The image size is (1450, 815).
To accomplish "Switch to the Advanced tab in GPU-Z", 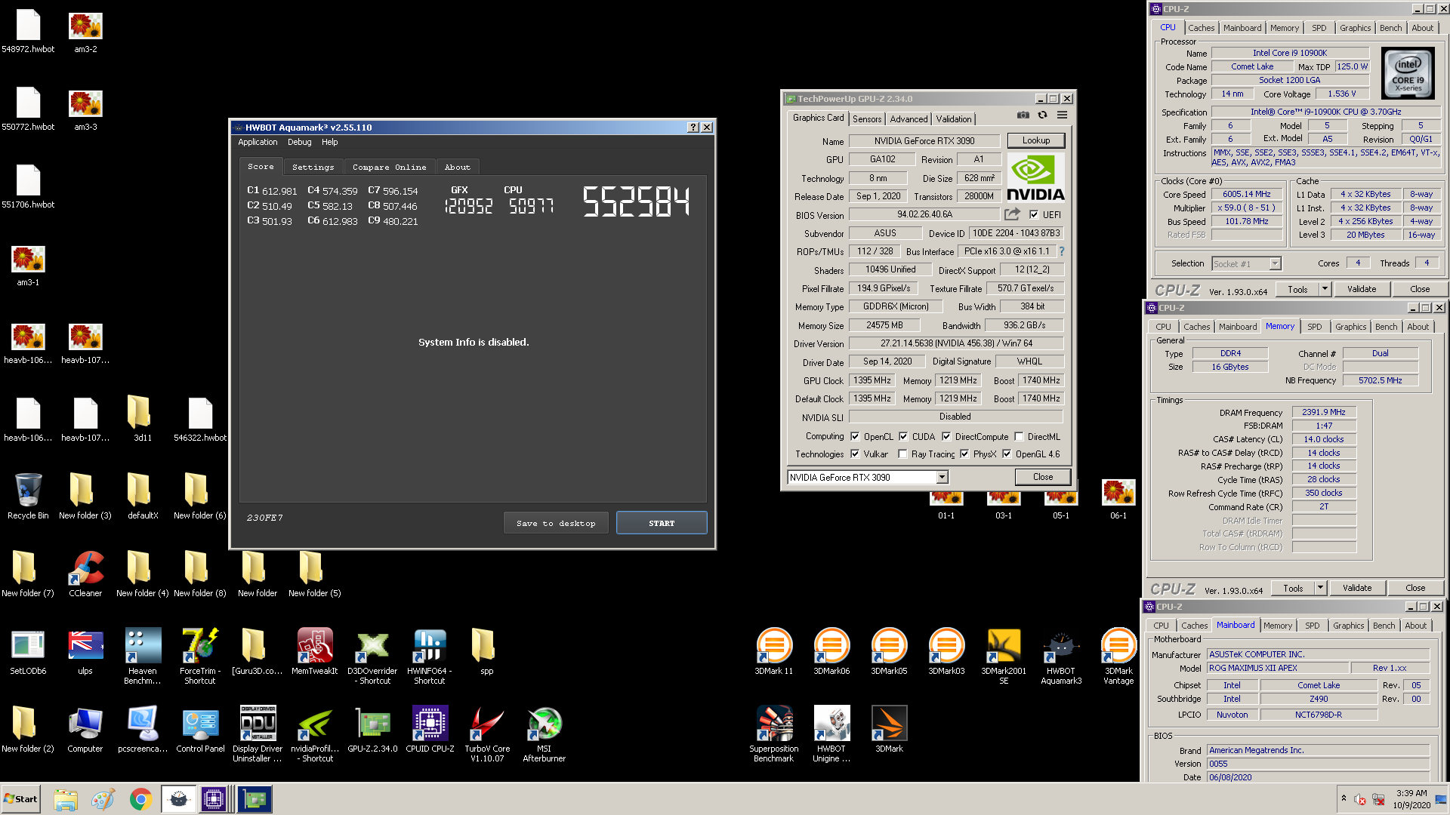I will [909, 119].
